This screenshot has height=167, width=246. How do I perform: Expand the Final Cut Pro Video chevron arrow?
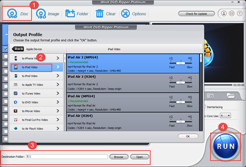(58, 120)
